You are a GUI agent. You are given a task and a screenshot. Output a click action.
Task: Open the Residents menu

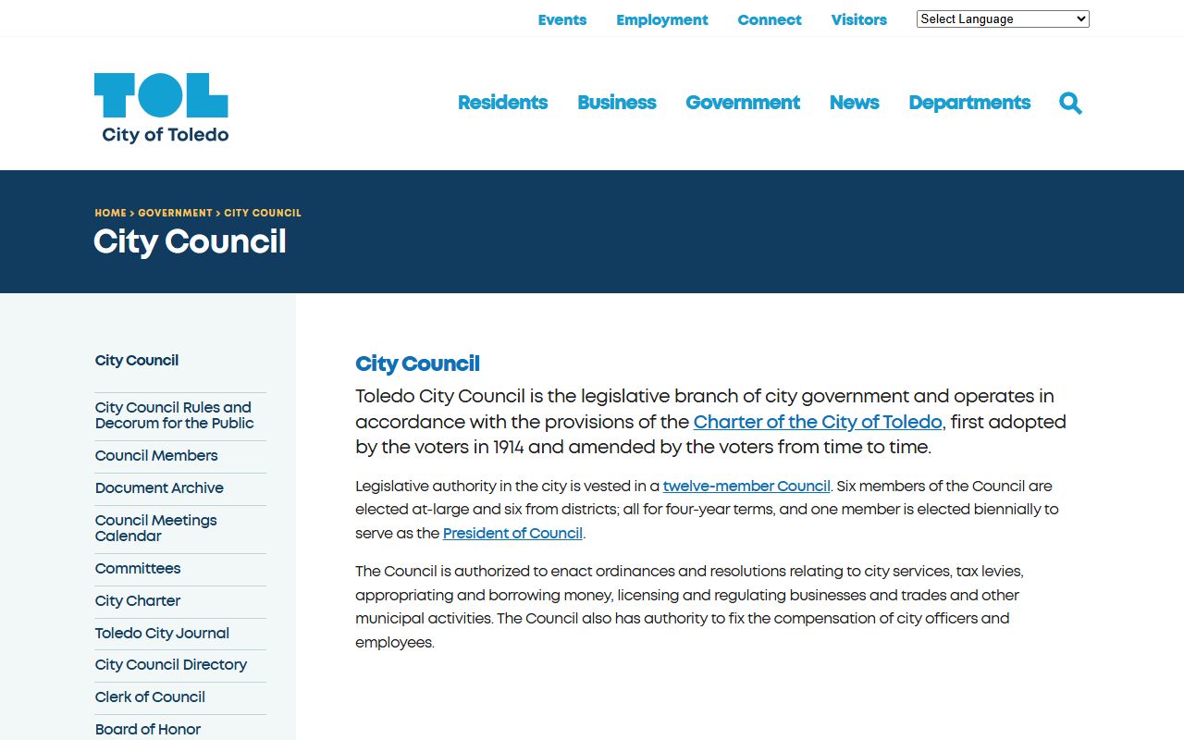click(x=502, y=103)
